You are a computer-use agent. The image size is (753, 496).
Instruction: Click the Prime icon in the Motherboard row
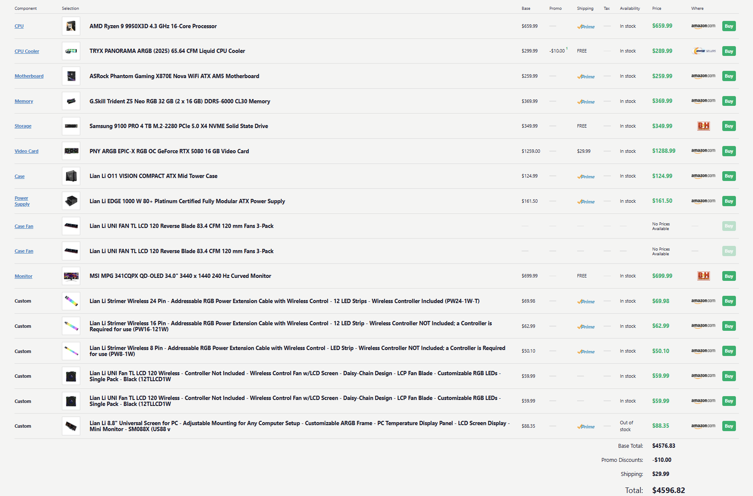(x=586, y=76)
